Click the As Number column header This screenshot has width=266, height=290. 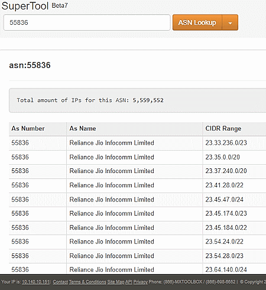tap(28, 129)
